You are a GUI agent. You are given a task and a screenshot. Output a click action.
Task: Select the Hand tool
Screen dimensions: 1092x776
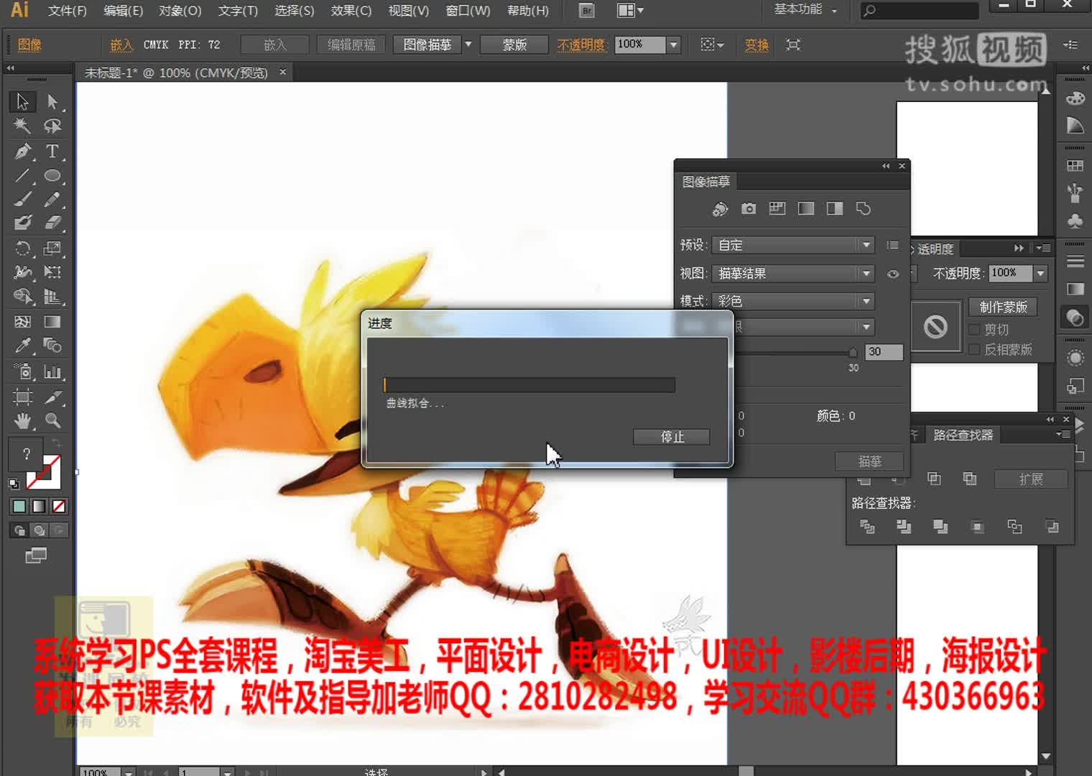[22, 420]
